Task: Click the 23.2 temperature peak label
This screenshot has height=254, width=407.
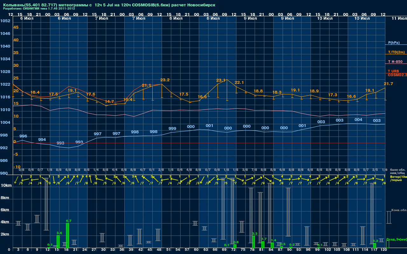Action: coord(165,80)
